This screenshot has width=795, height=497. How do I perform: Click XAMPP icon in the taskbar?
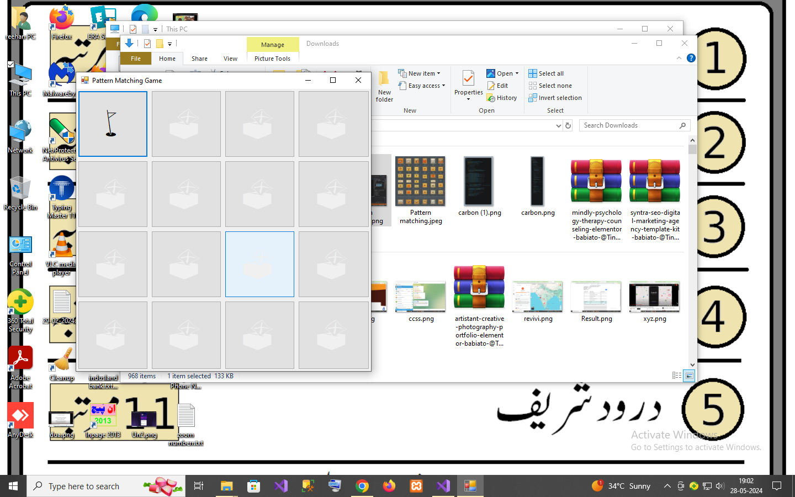pos(416,486)
